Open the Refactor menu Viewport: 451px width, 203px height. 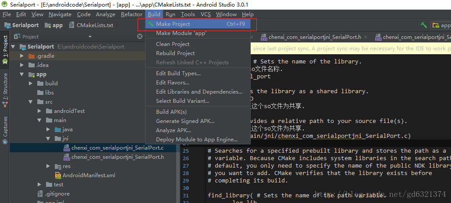coord(132,14)
